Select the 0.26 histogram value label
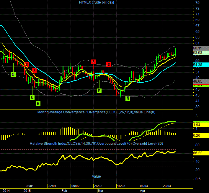This screenshot has height=193, width=209. coord(201,136)
